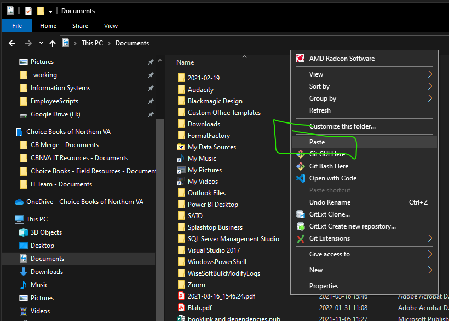Select the WiseSoftBulkModifyLogs folder
The height and width of the screenshot is (321, 449).
[x=223, y=273]
